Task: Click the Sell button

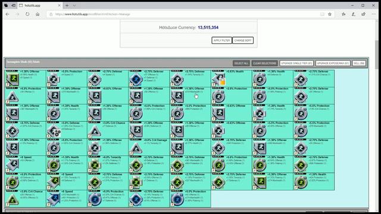Action: 359,64
